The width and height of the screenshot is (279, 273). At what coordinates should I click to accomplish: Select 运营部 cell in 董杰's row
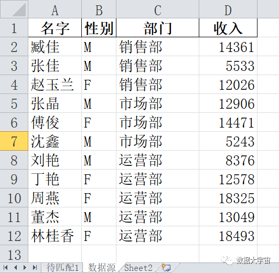157,217
